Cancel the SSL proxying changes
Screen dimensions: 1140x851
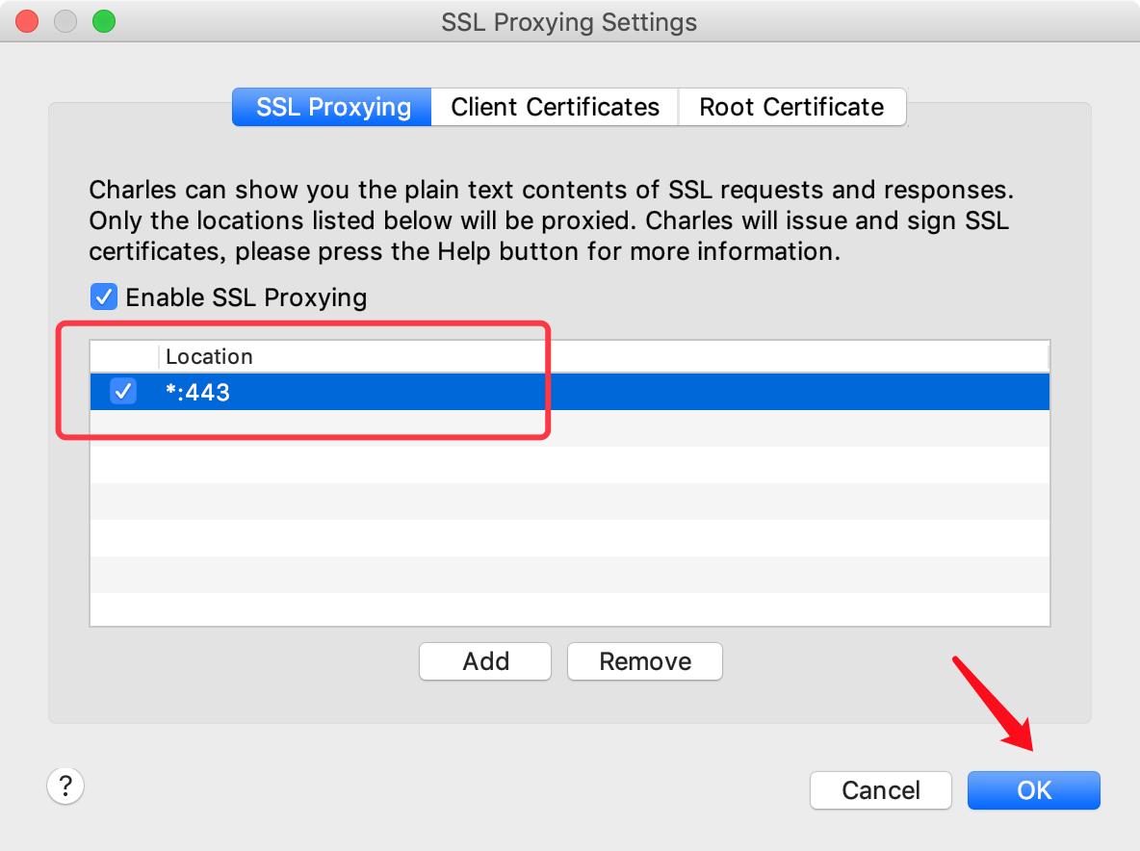881,790
